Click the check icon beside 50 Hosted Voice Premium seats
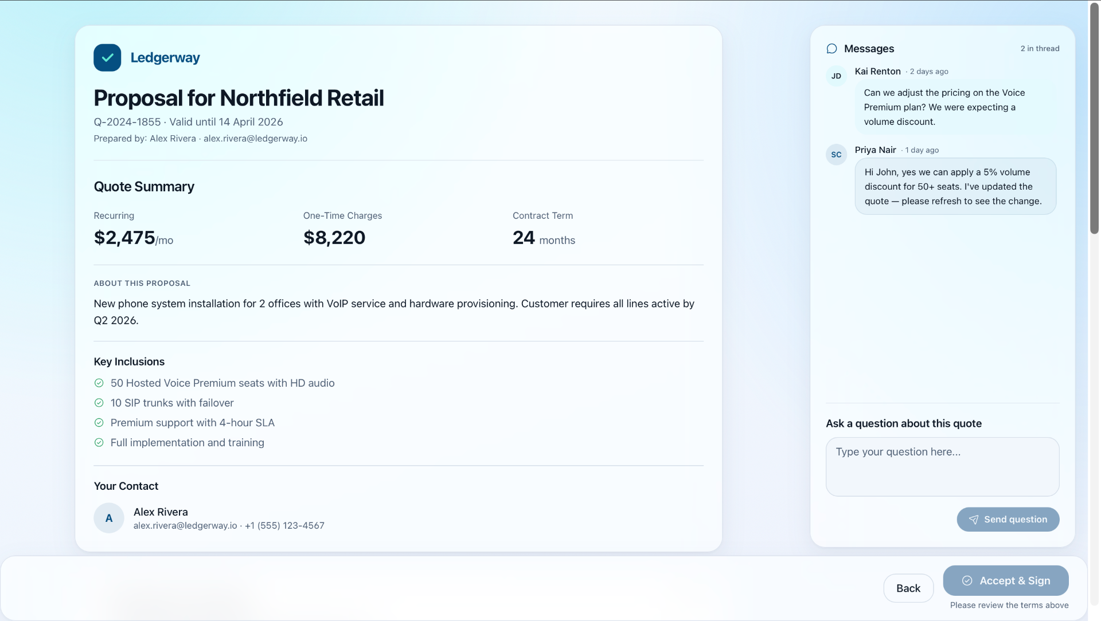Screen dimensions: 1101x621 tap(99, 383)
